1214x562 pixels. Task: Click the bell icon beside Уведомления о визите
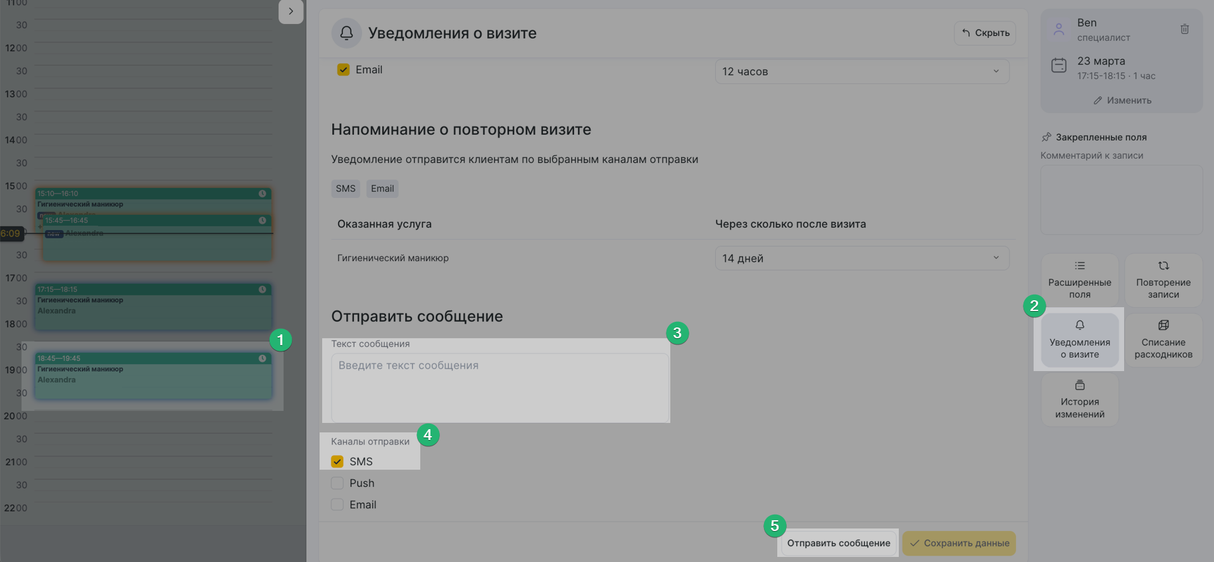point(346,33)
